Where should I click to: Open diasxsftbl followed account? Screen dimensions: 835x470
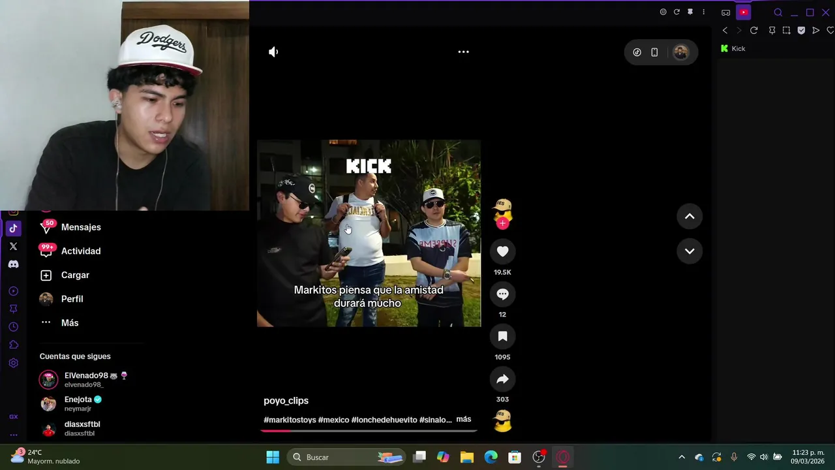click(70, 428)
